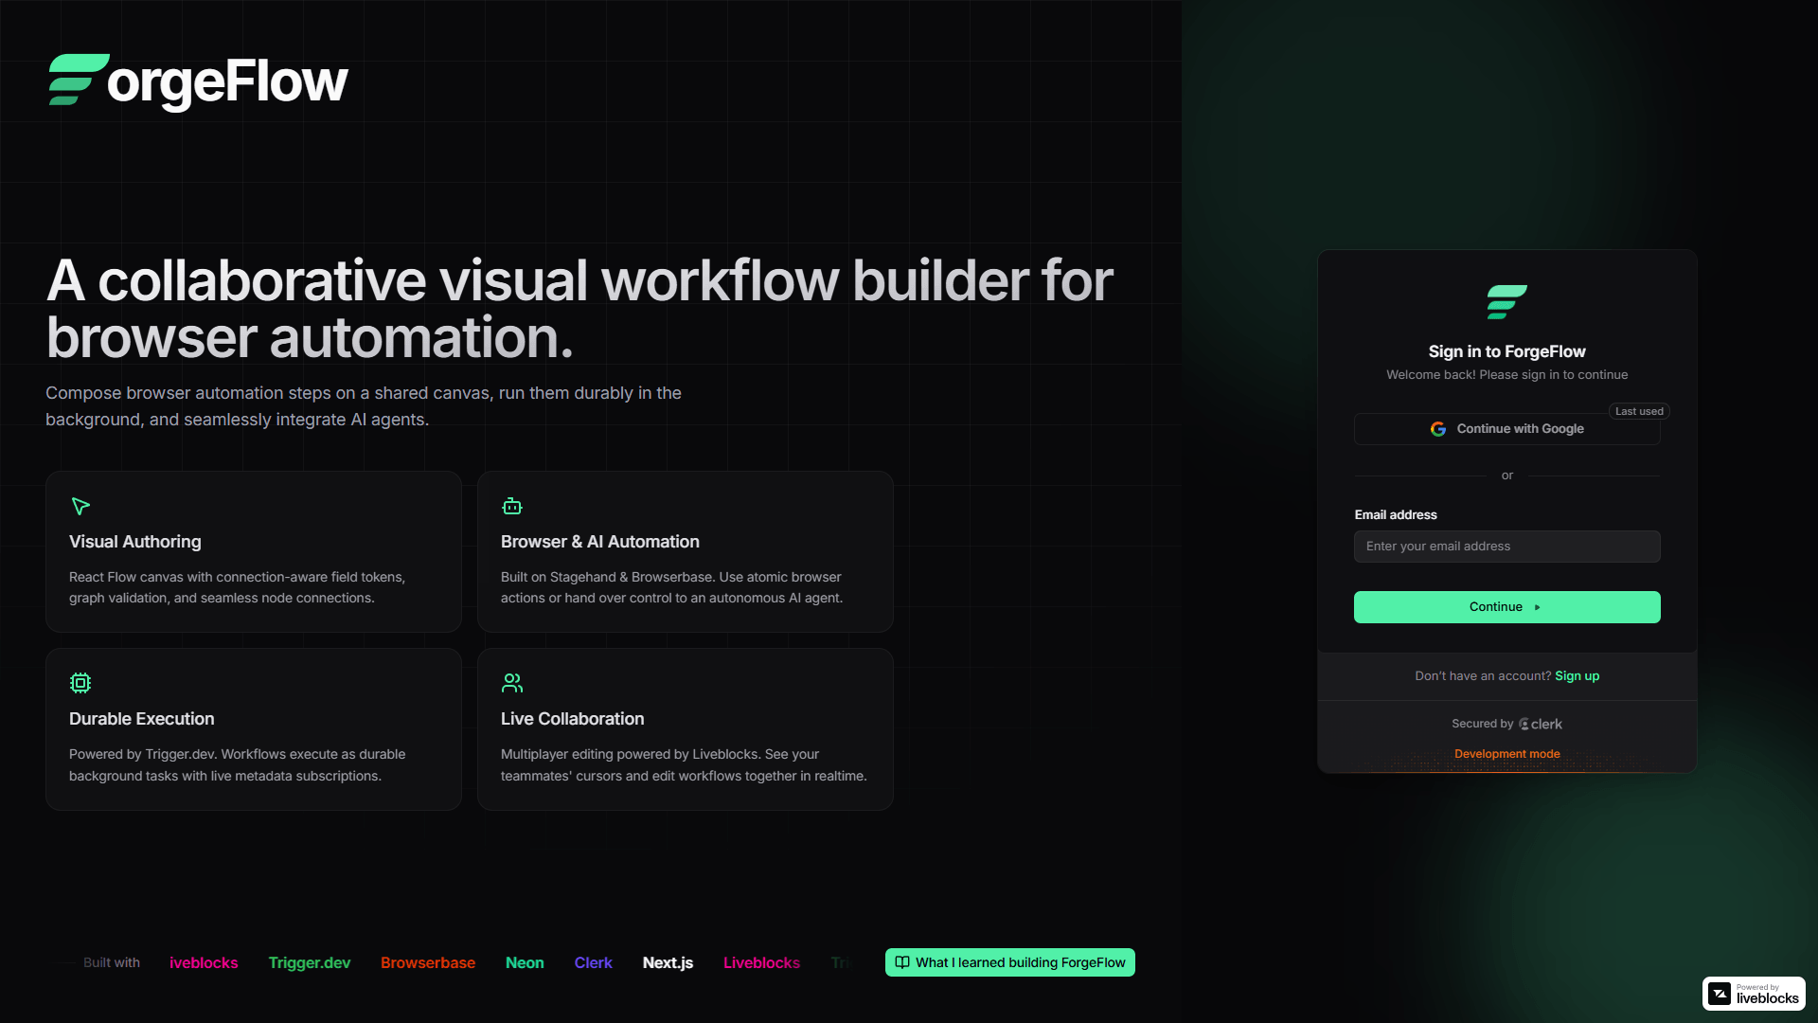Click the green Continue button
The width and height of the screenshot is (1818, 1023).
click(x=1506, y=607)
